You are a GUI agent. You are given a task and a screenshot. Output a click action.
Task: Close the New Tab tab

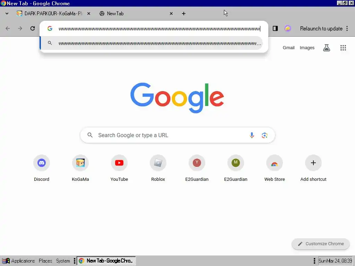(x=171, y=14)
